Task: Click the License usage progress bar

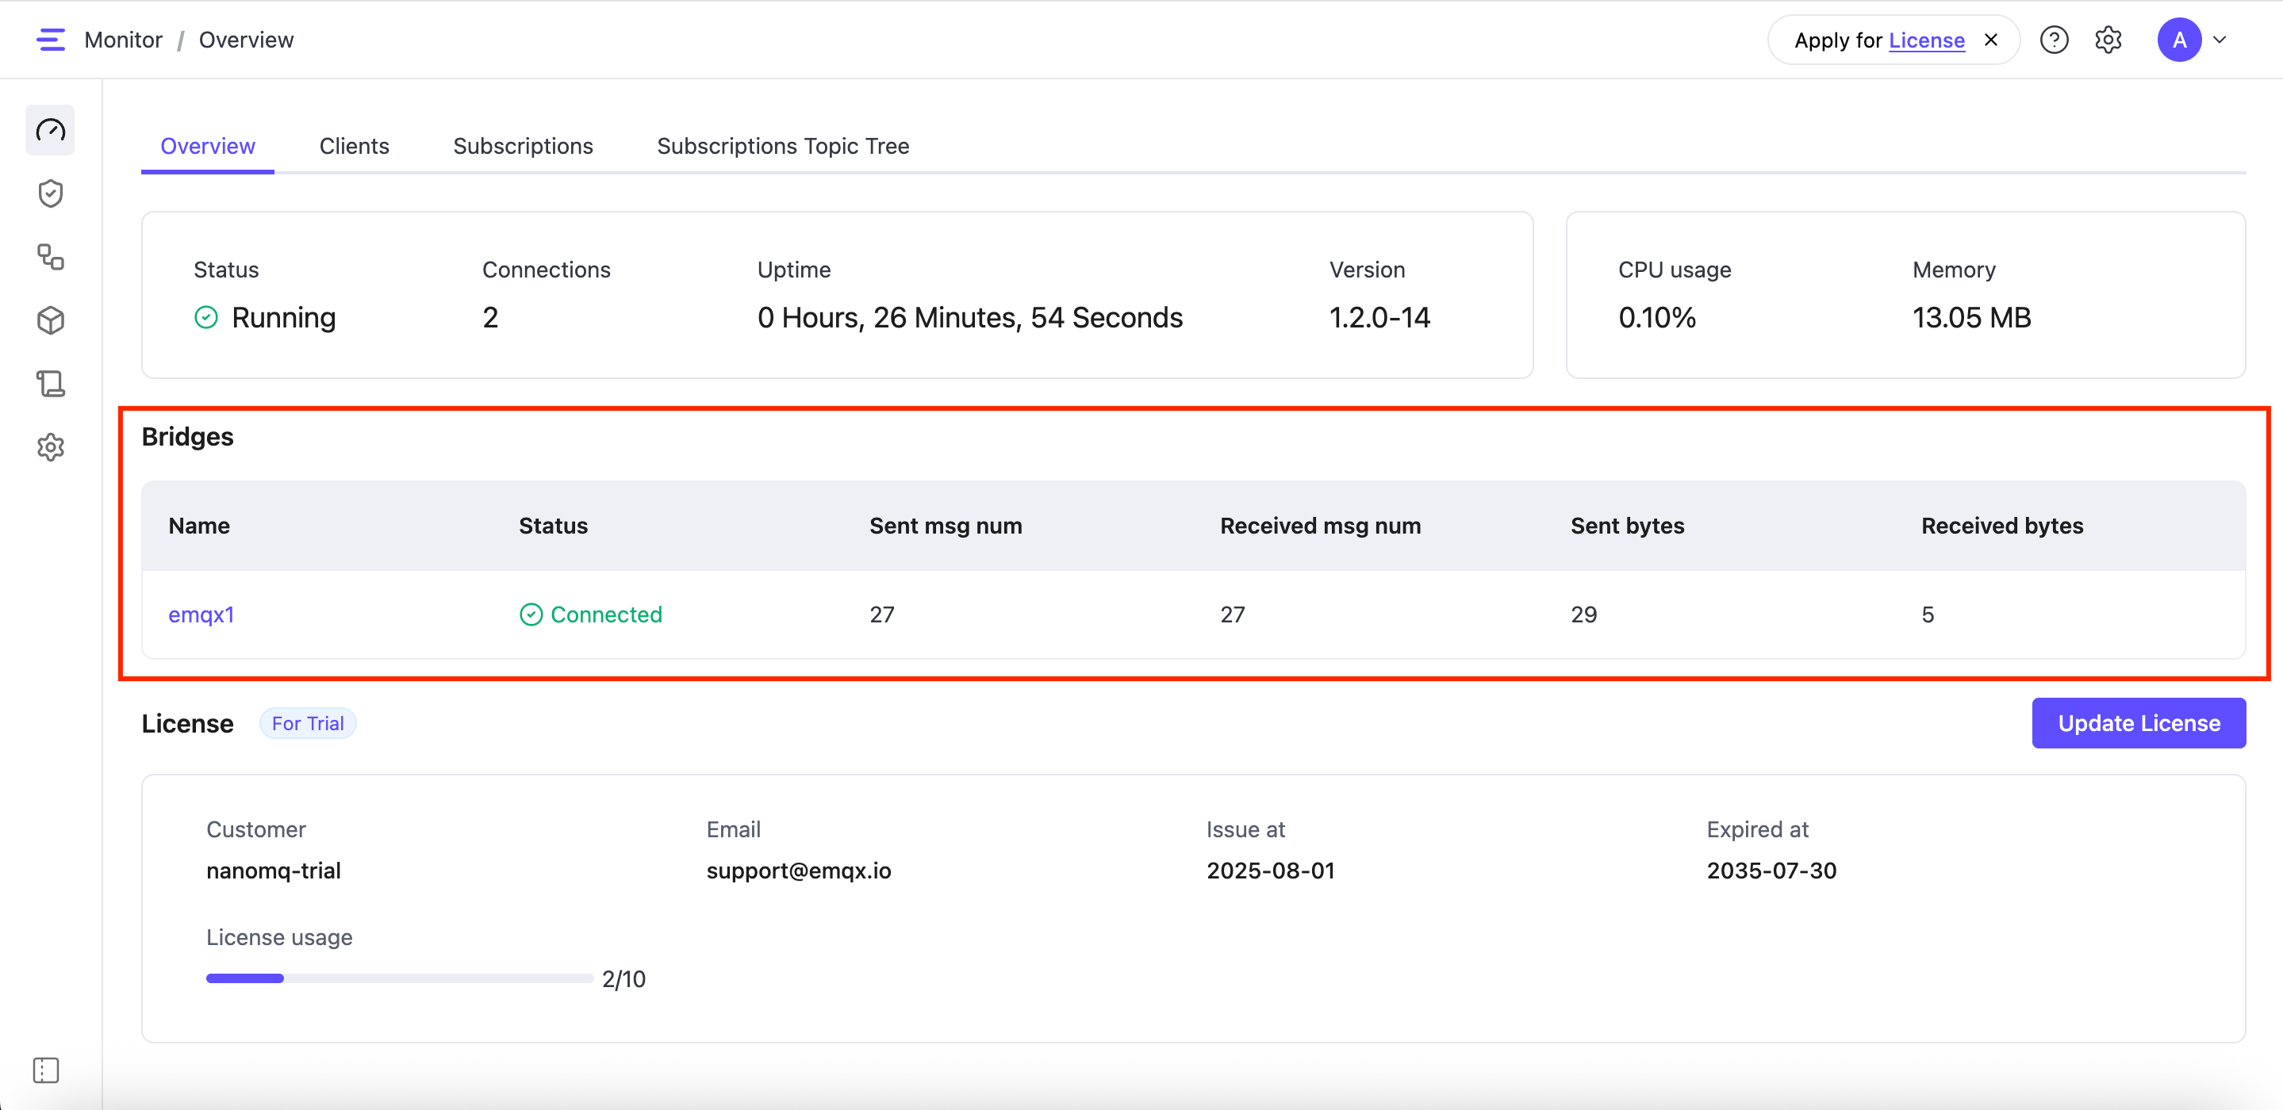Action: 399,978
